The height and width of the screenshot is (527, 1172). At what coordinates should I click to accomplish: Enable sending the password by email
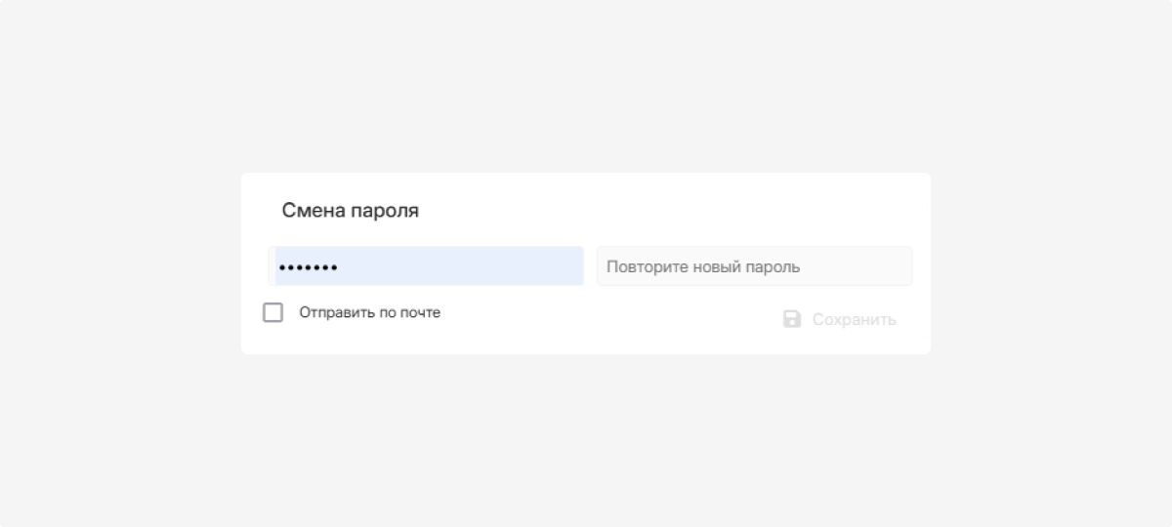273,312
